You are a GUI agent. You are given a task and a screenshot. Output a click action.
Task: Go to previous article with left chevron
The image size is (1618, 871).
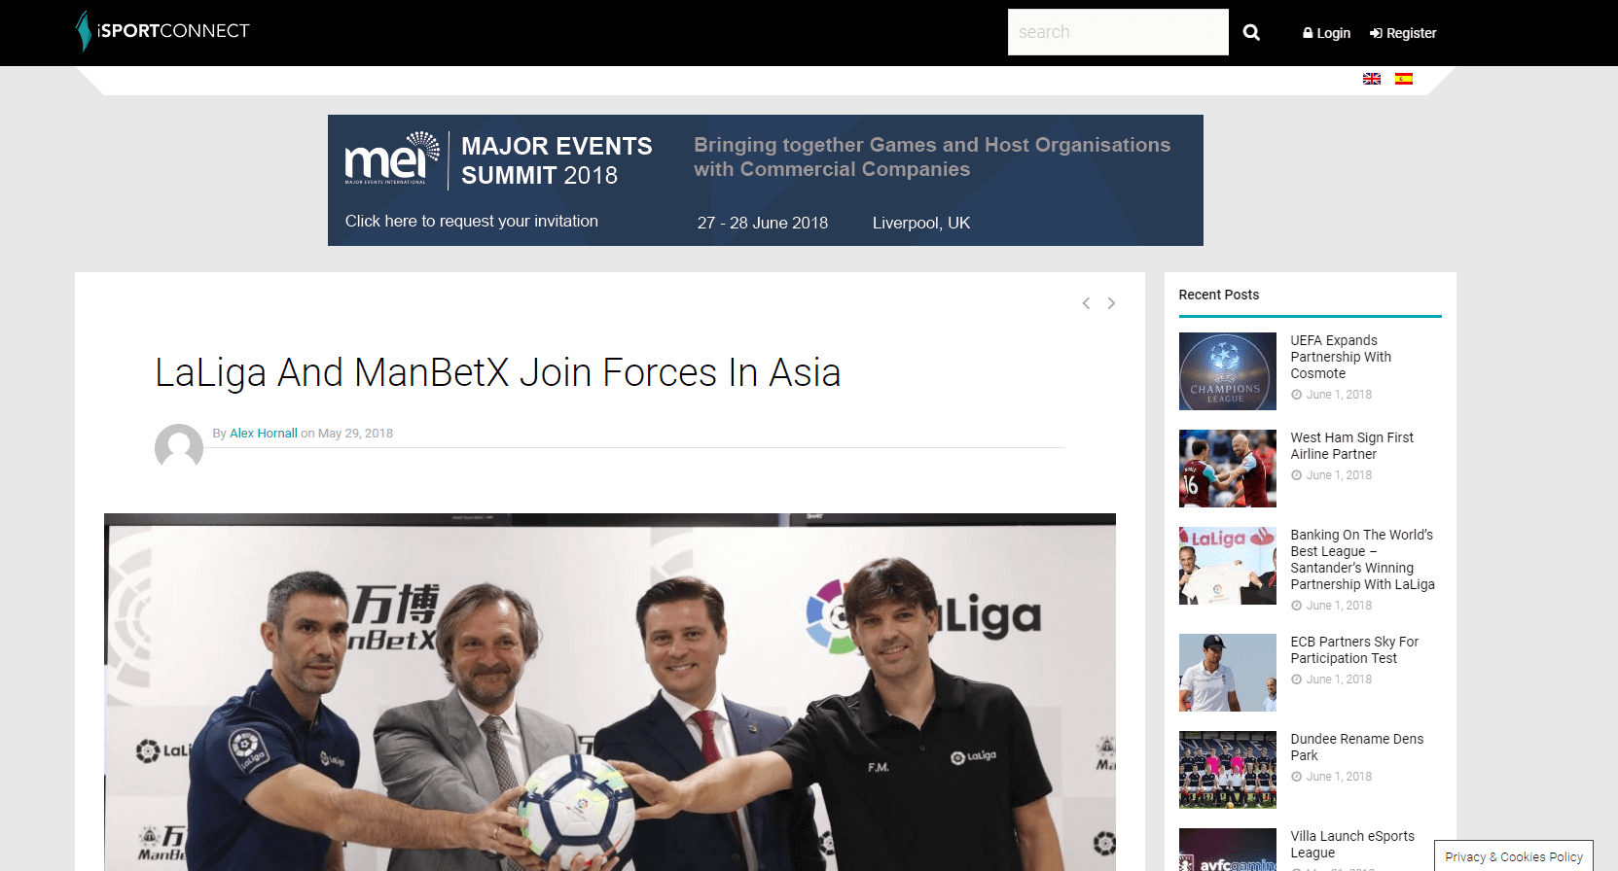pyautogui.click(x=1086, y=303)
